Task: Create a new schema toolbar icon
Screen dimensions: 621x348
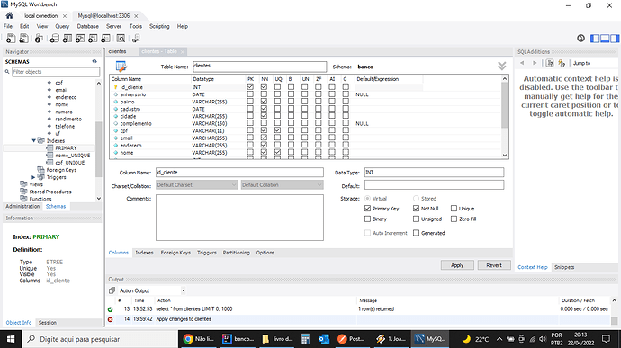Action: pos(55,39)
